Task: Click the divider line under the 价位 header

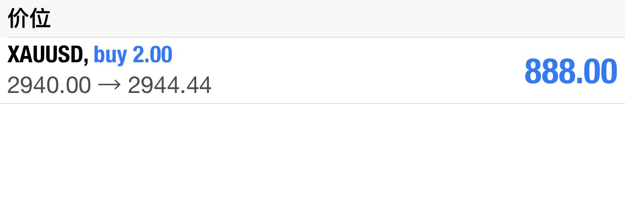Action: [312, 37]
